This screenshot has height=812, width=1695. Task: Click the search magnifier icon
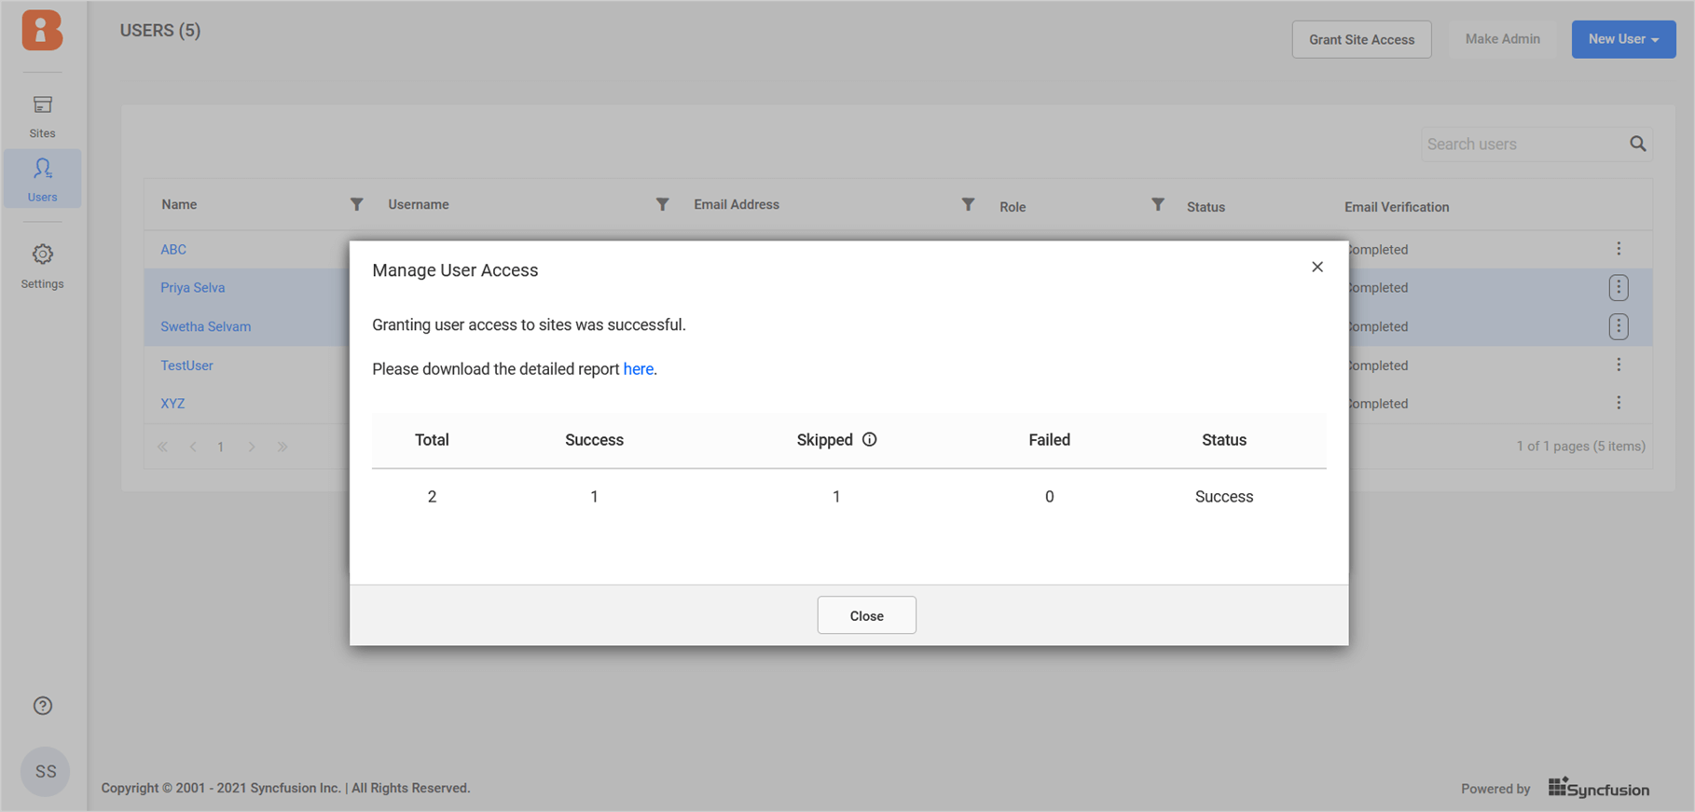pos(1637,144)
